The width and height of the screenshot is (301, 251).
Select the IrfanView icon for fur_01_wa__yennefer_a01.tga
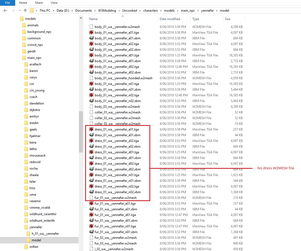[91, 203]
